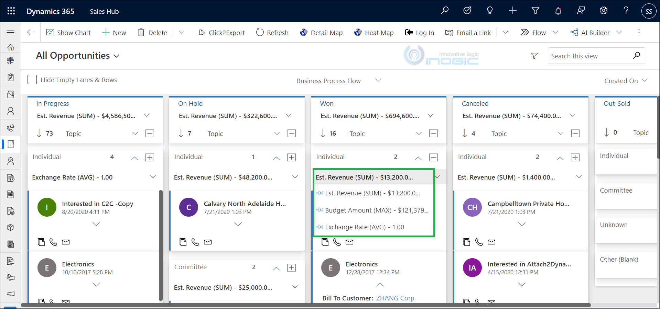Open document icon on Interested in C2C card
Viewport: 660px width, 309px height.
41,242
